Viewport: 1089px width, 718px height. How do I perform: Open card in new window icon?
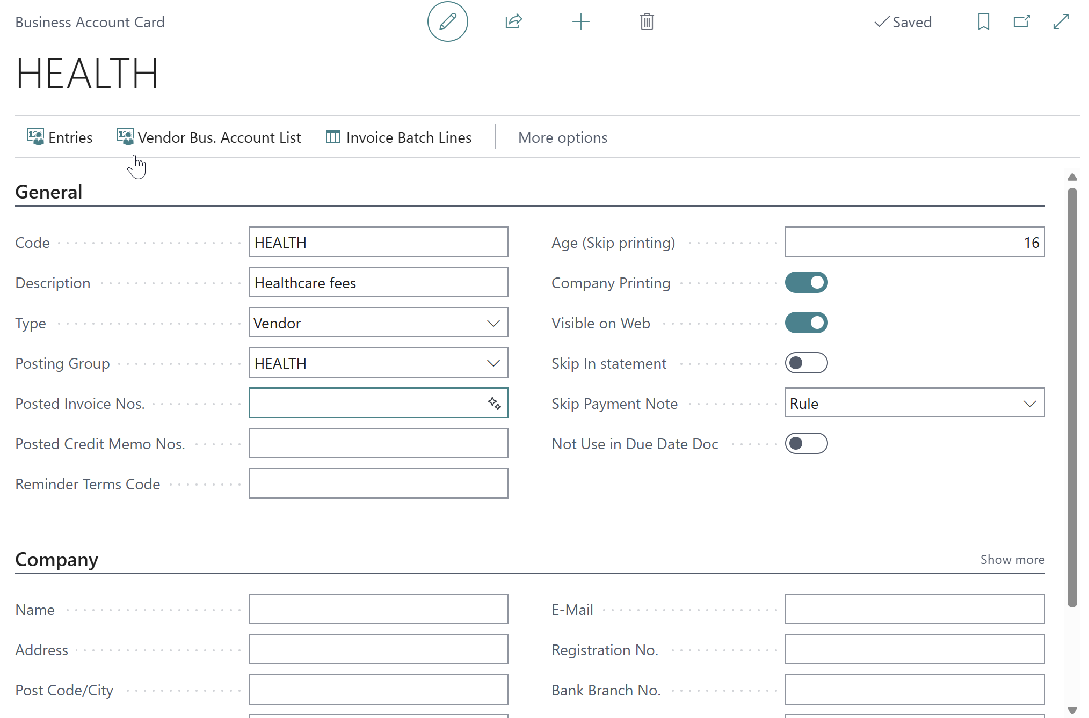tap(1021, 22)
